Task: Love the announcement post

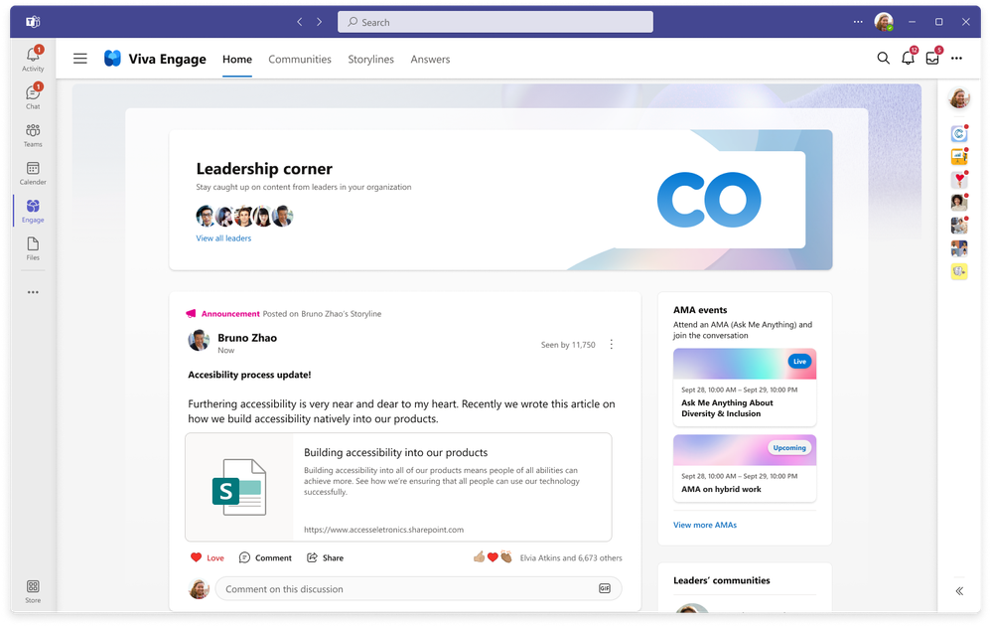Action: [208, 558]
